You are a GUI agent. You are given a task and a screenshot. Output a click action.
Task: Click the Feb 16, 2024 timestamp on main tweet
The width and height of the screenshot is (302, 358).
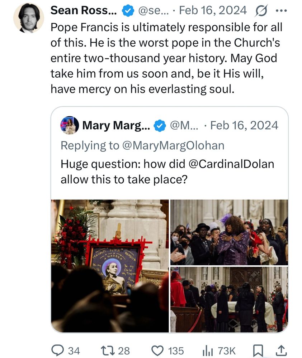click(x=213, y=11)
